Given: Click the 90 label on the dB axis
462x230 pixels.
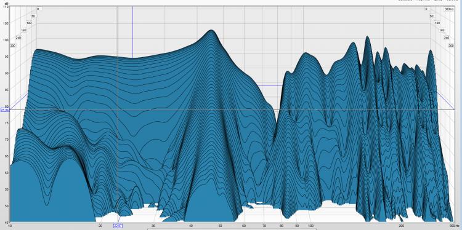Looking at the screenshot, I should pos(7,73).
